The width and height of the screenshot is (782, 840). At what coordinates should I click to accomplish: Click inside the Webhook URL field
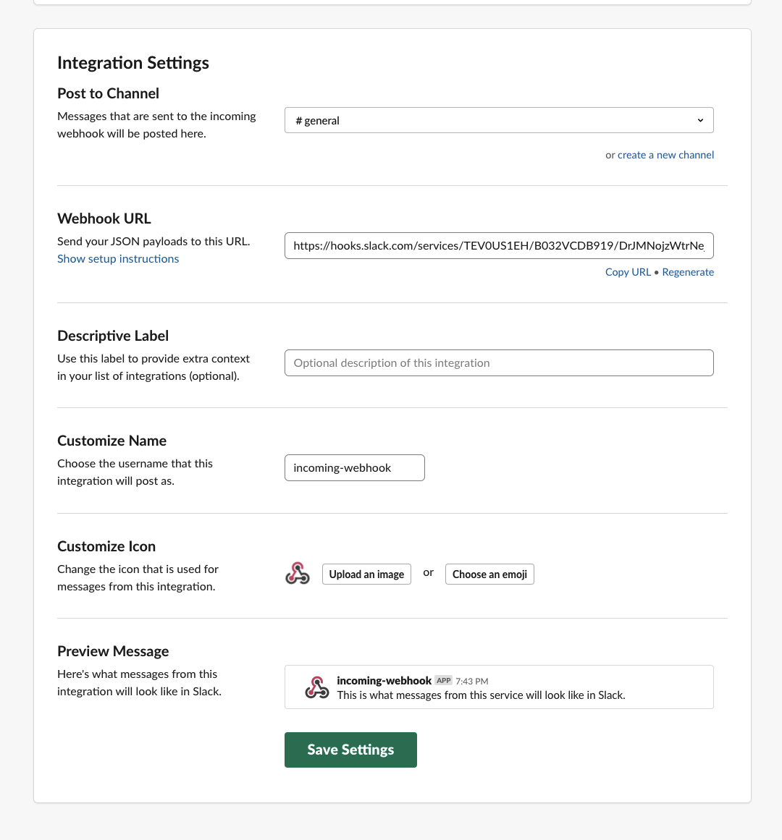(x=498, y=246)
